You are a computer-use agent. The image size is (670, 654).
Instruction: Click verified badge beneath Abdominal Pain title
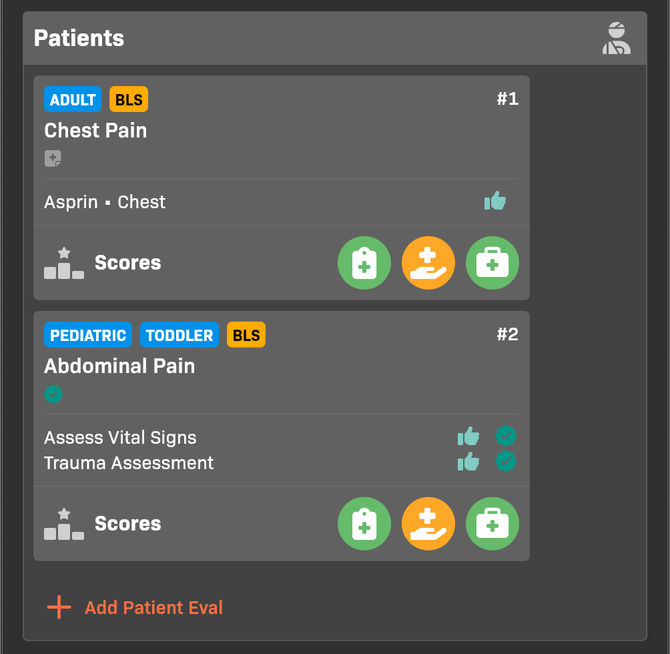53,394
